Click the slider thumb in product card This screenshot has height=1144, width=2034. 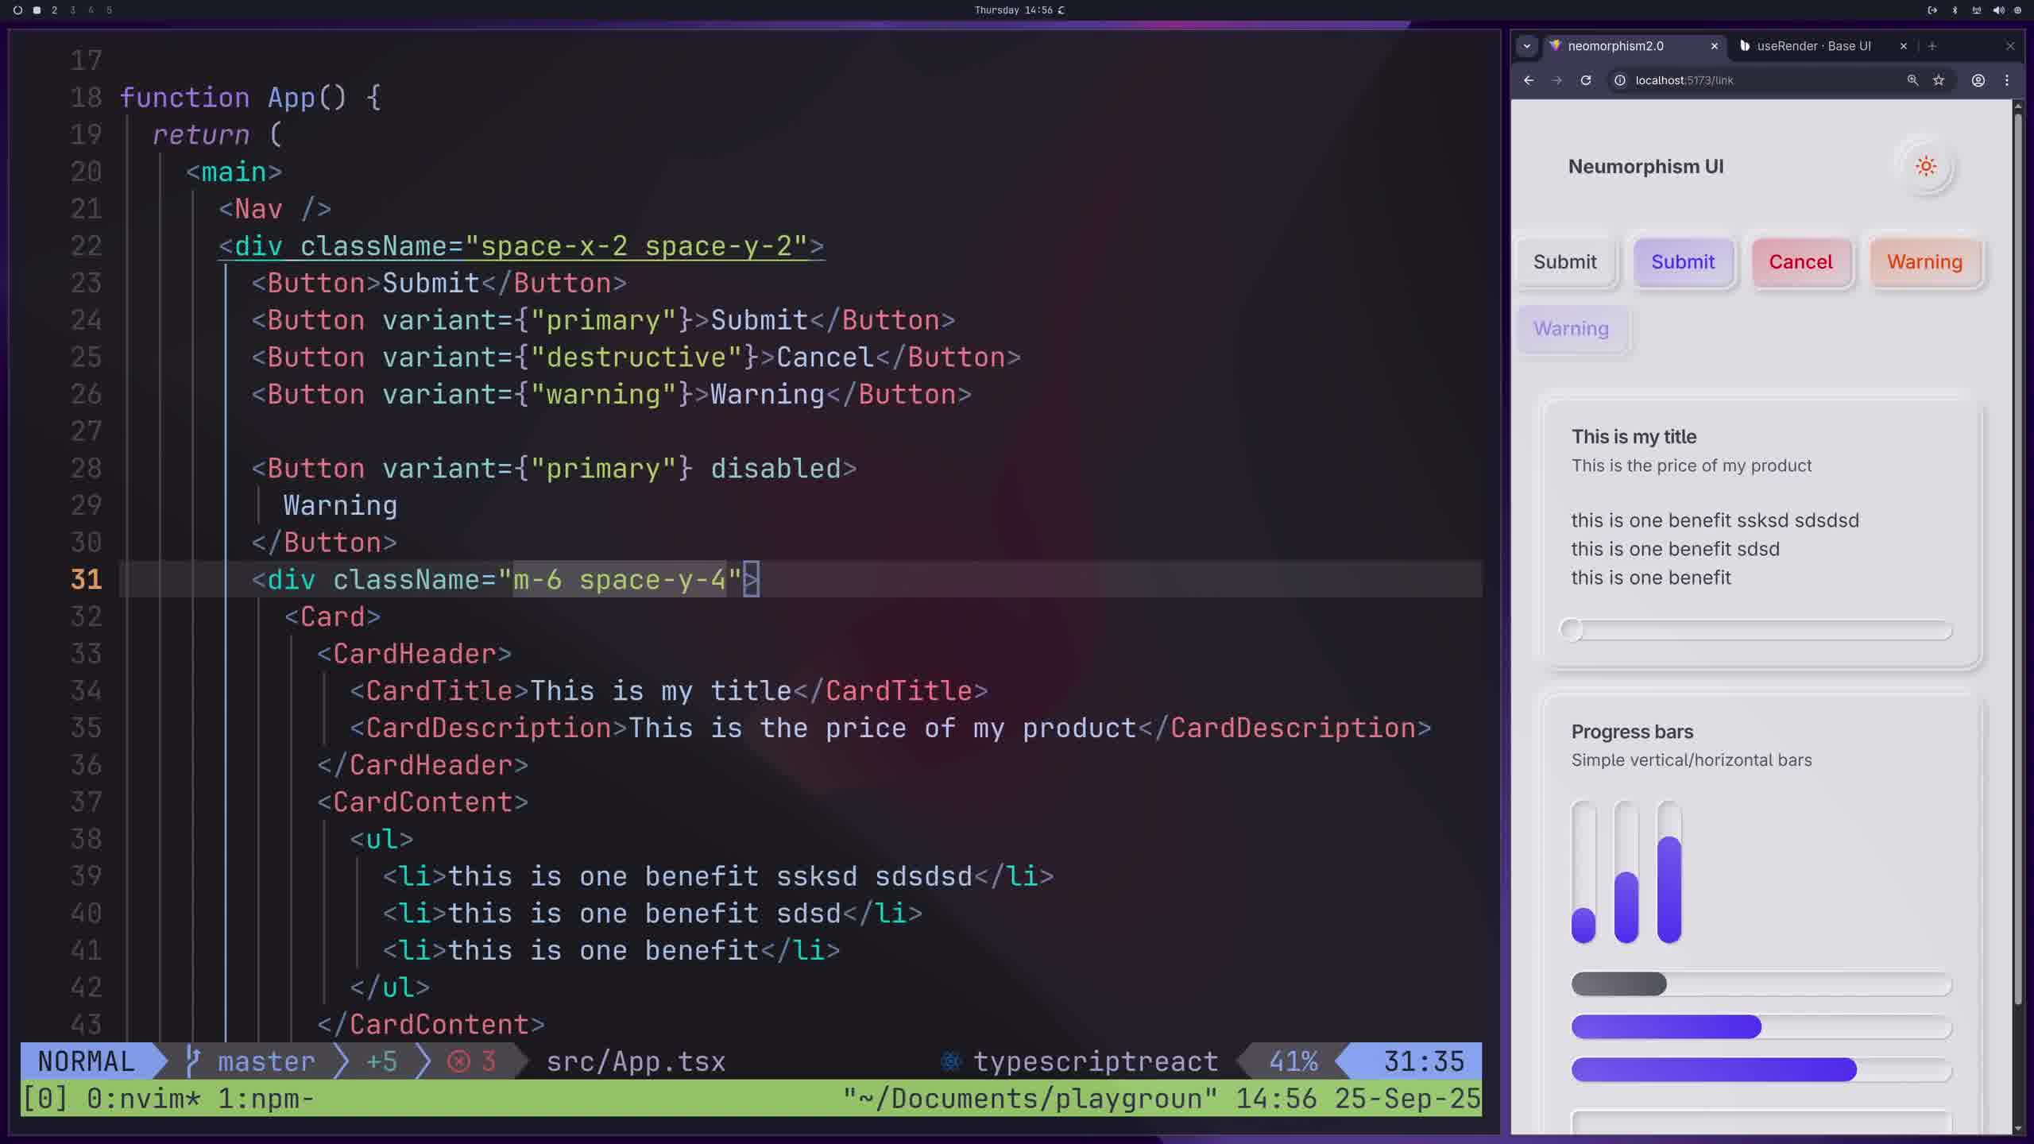1571,630
